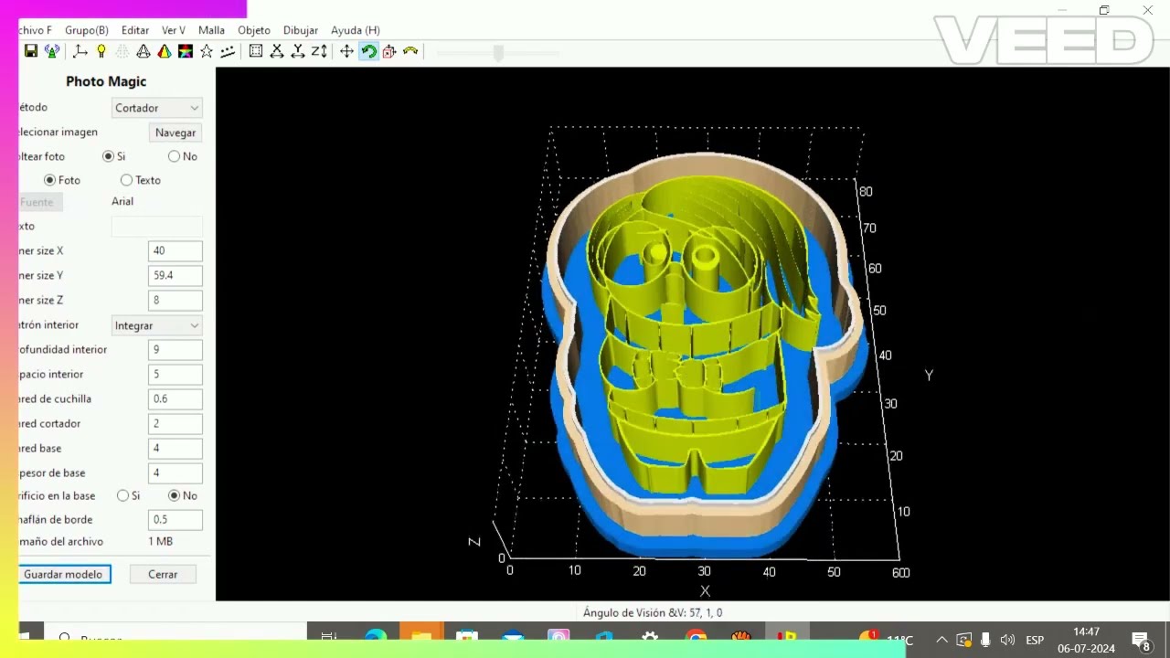
Task: Click the yellow curved arrow icon
Action: pyautogui.click(x=410, y=51)
